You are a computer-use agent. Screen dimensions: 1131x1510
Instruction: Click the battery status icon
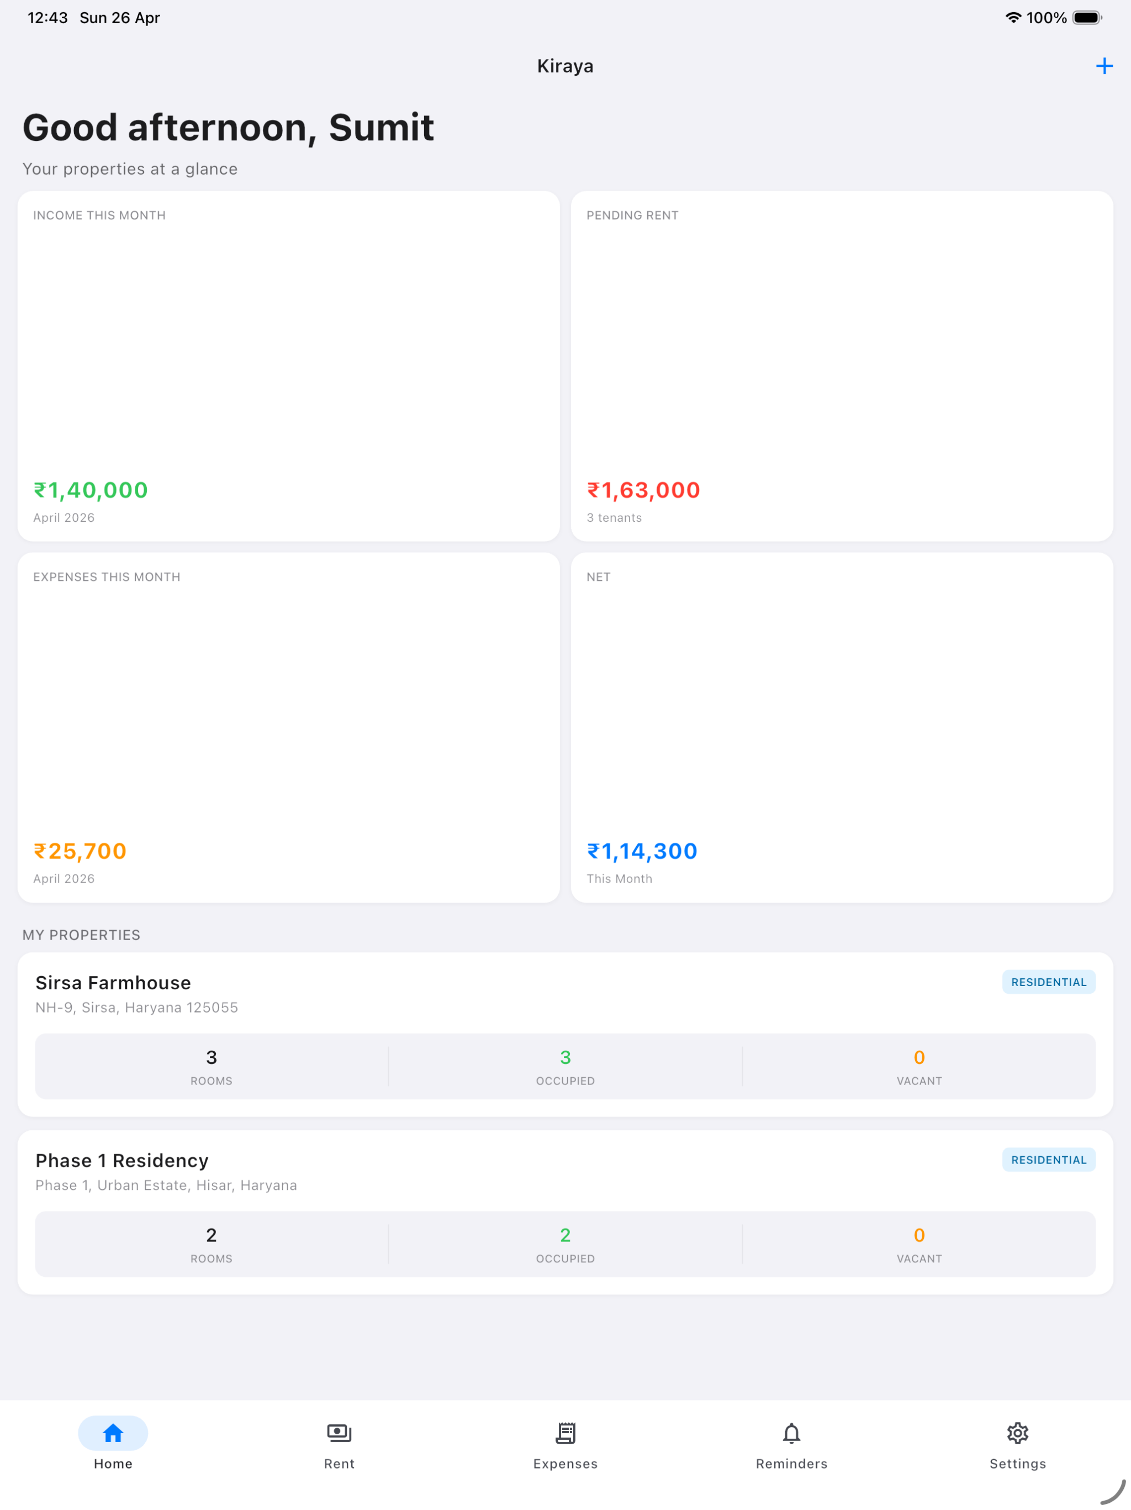[x=1087, y=18]
